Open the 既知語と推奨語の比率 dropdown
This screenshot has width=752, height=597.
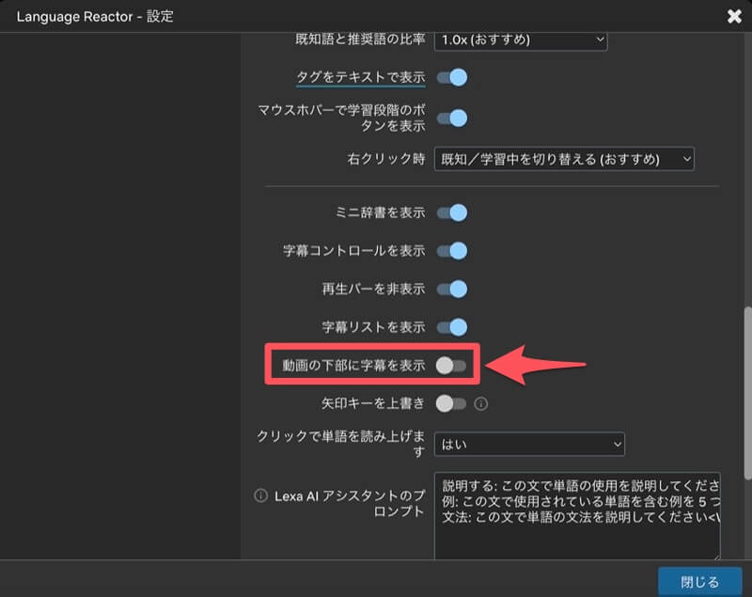520,39
